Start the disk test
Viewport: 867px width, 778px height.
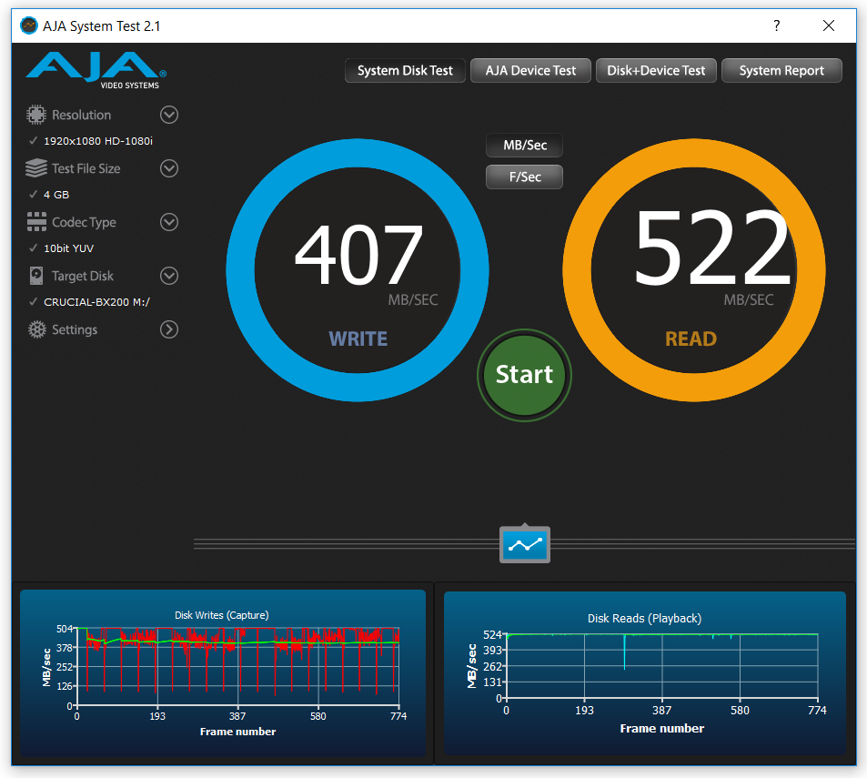pos(524,375)
